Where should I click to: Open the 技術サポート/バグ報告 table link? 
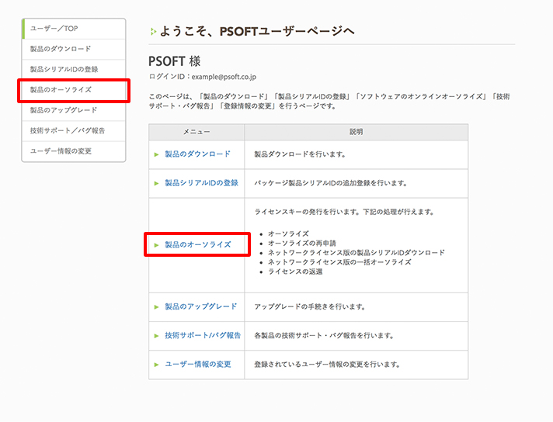pyautogui.click(x=203, y=335)
